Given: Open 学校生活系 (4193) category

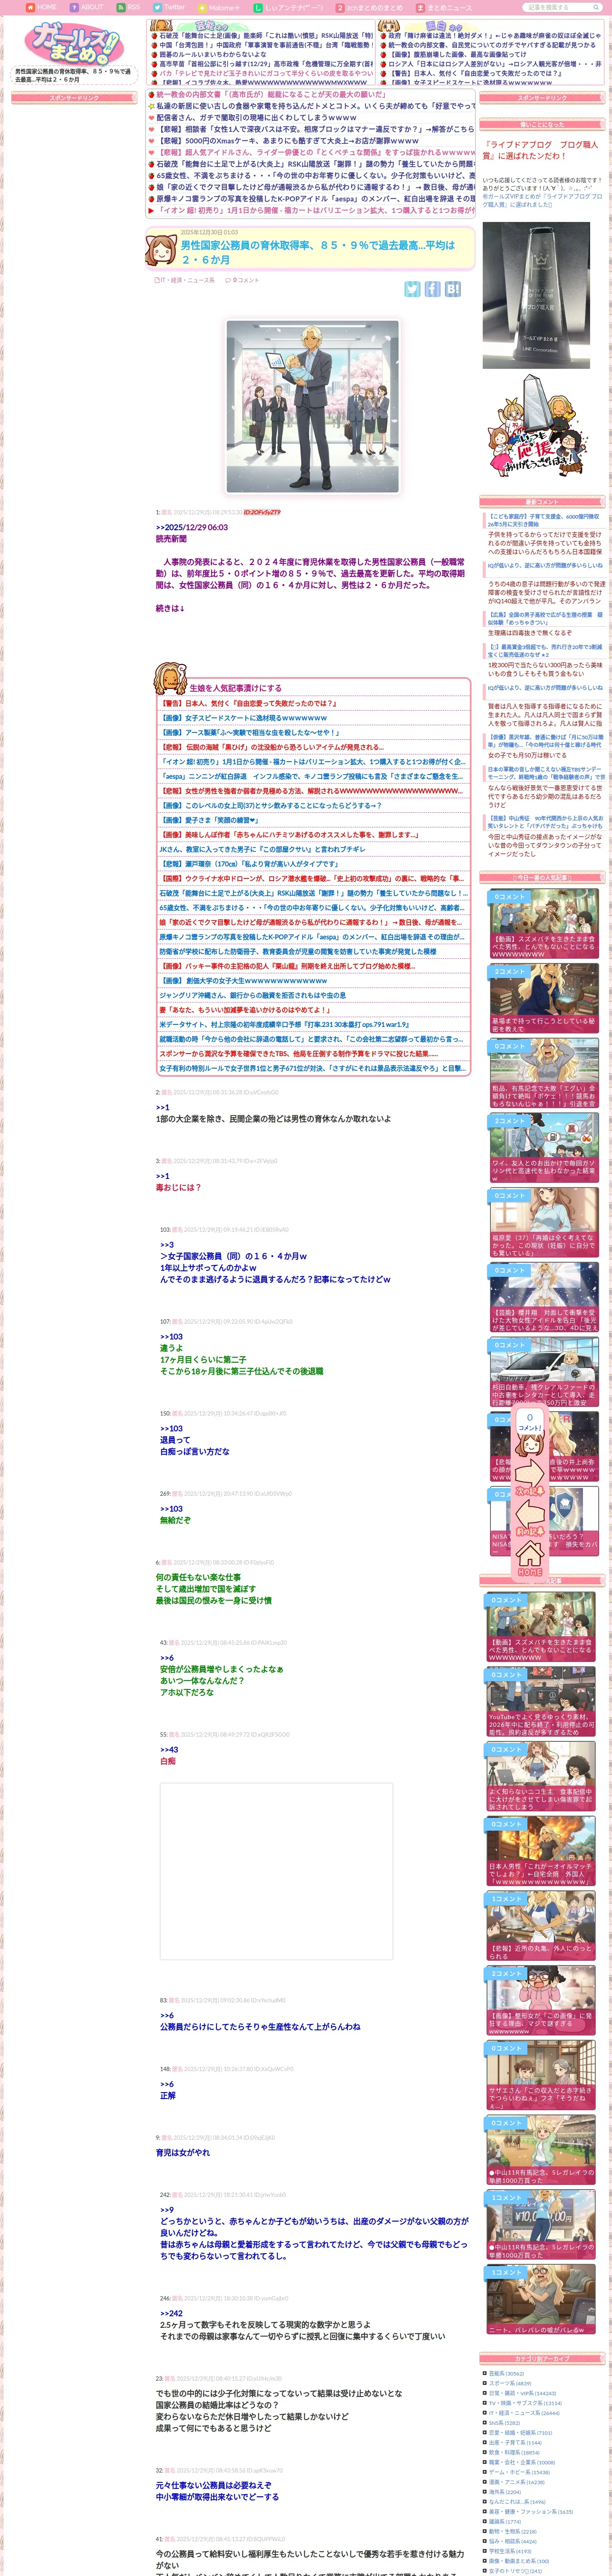Looking at the screenshot, I should (x=510, y=2551).
